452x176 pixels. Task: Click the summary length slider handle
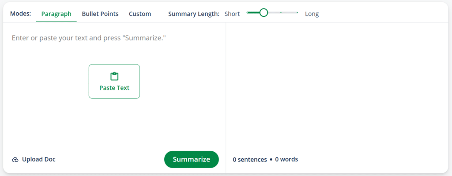[x=264, y=13]
